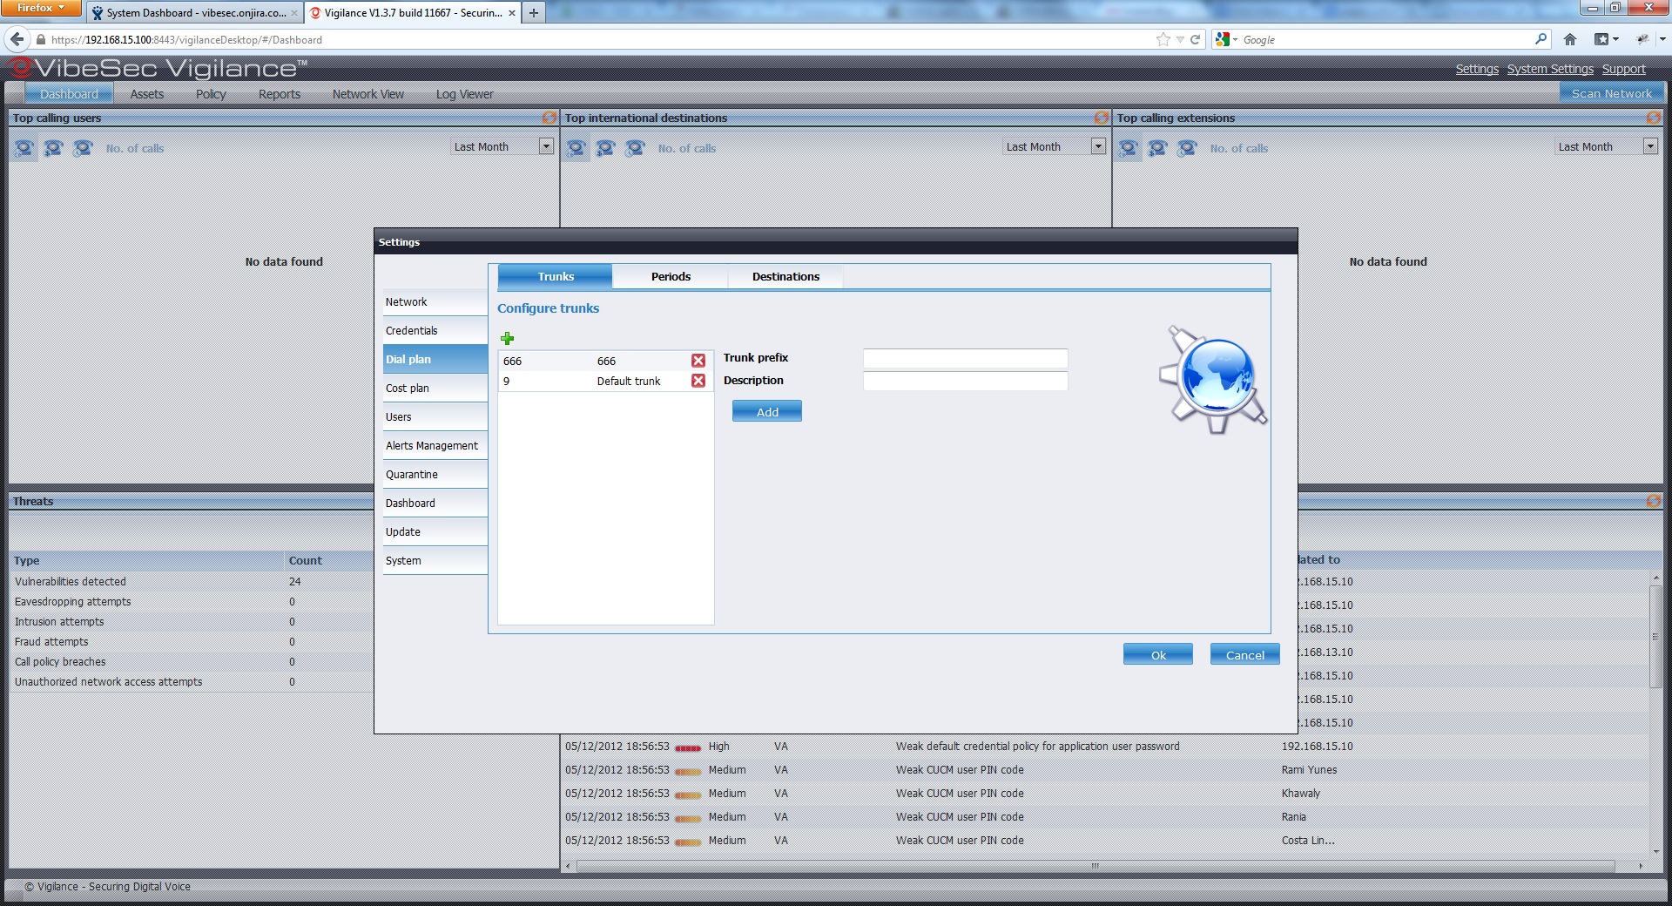
Task: Go to the Firefox home page
Action: click(x=1570, y=39)
